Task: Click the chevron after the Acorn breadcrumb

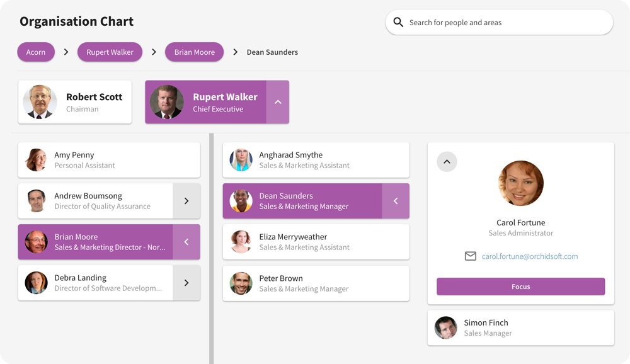Action: (x=66, y=52)
